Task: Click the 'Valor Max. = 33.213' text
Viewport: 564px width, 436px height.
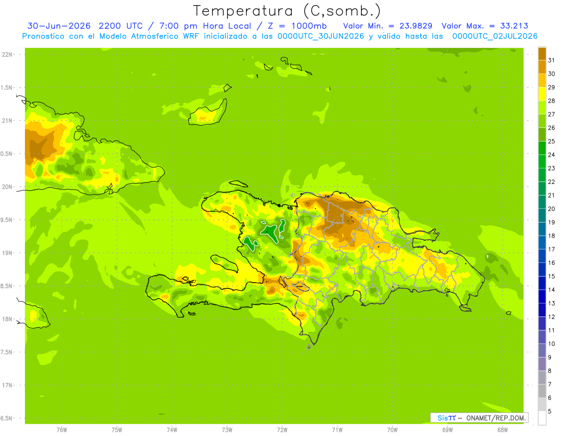Action: pos(485,26)
